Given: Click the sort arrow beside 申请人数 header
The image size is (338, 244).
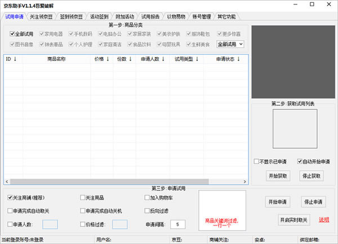Looking at the screenshot, I should [162, 59].
